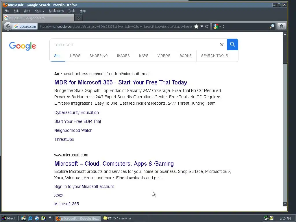Screen dimensions: 296x222
Task: Open the Windows Start button
Action: (9, 219)
